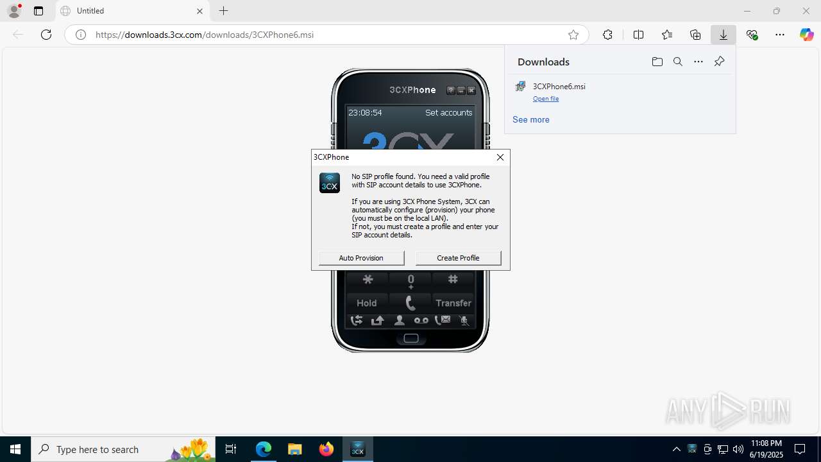821x462 pixels.
Task: Tap the softphone home button
Action: (411, 338)
